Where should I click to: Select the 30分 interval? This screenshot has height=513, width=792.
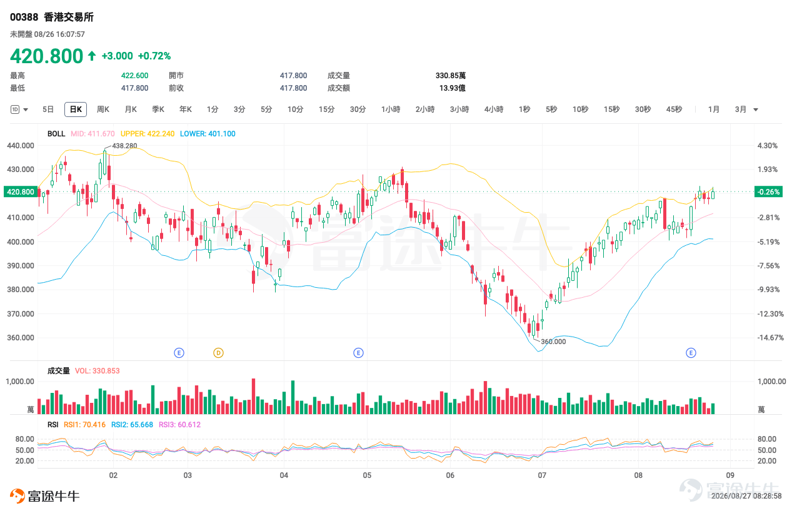tap(358, 109)
